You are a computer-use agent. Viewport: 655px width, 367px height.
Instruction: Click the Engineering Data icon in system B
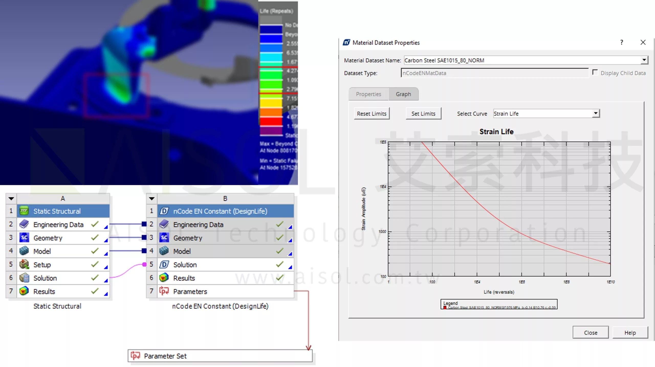tap(164, 224)
